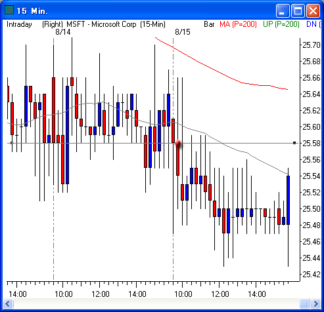Click the chart icon in the title bar
This screenshot has height=312, width=324.
pyautogui.click(x=9, y=10)
